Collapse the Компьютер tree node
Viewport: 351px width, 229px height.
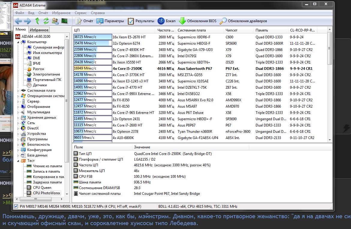[x=18, y=42]
